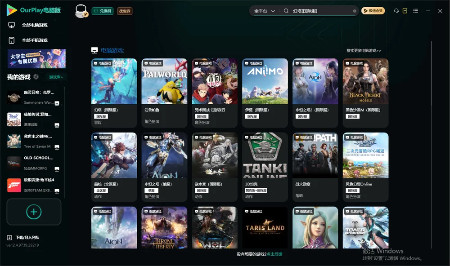450x266 pixels.
Task: Click the 下载/导入列队 download icon
Action: [x=9, y=237]
